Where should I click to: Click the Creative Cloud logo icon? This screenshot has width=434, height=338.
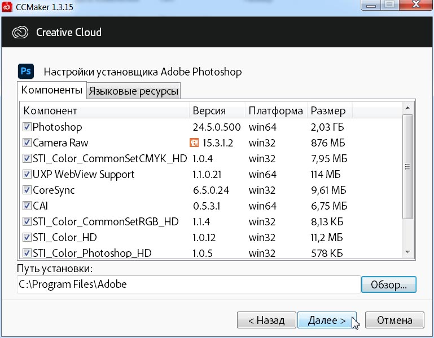(20, 32)
